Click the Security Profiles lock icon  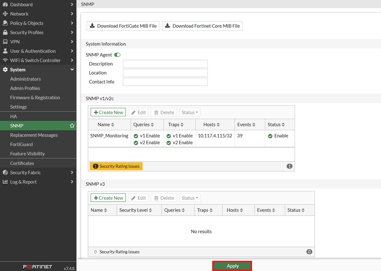click(x=5, y=32)
